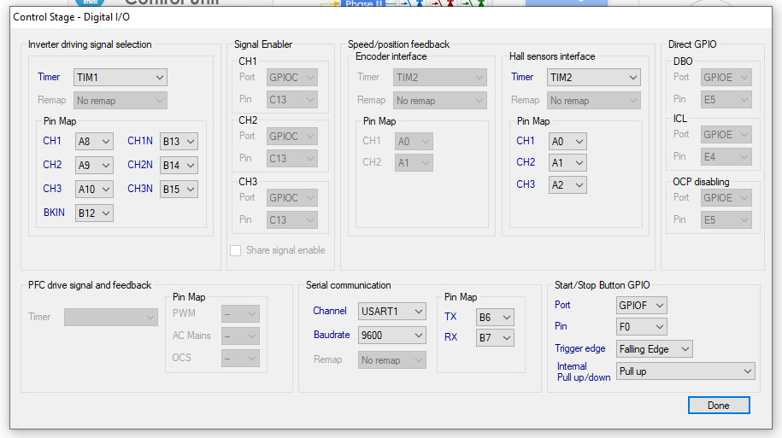Open the serial Channel USART1 dropdown
The image size is (782, 438).
392,311
